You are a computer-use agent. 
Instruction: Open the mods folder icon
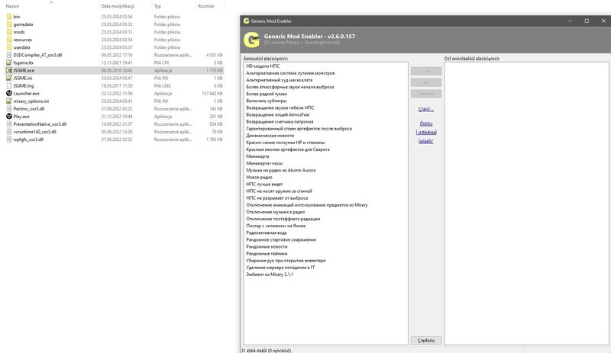(x=8, y=33)
